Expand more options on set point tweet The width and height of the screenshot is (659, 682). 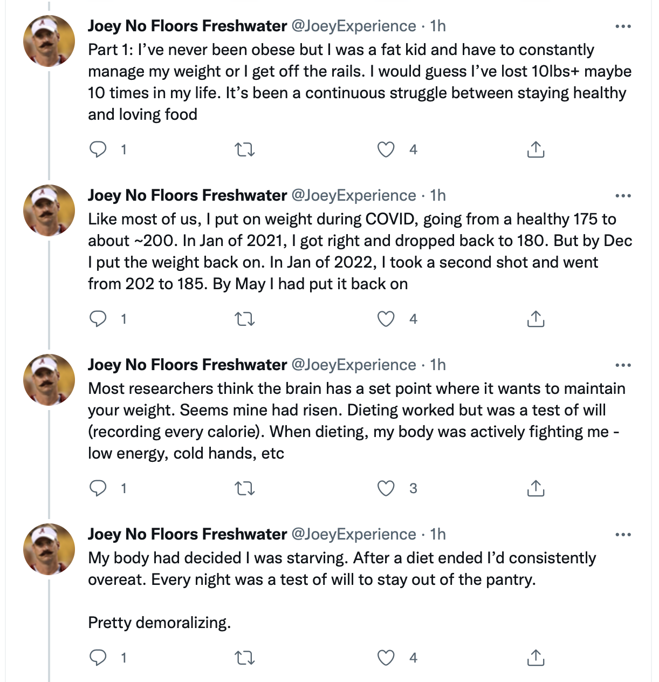623,365
